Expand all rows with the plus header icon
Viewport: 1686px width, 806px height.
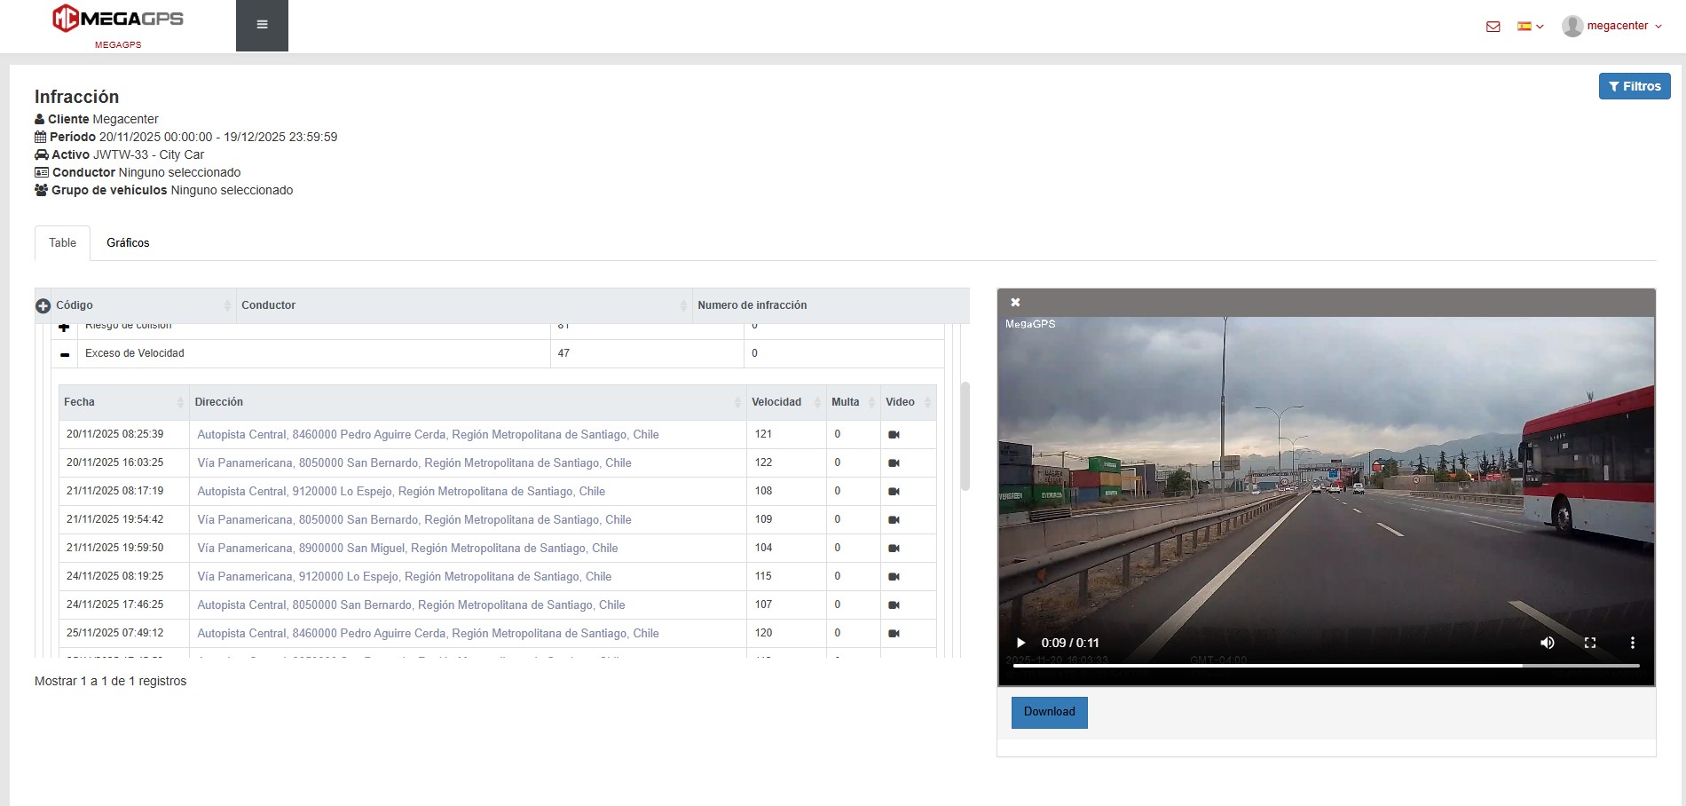pyautogui.click(x=43, y=306)
